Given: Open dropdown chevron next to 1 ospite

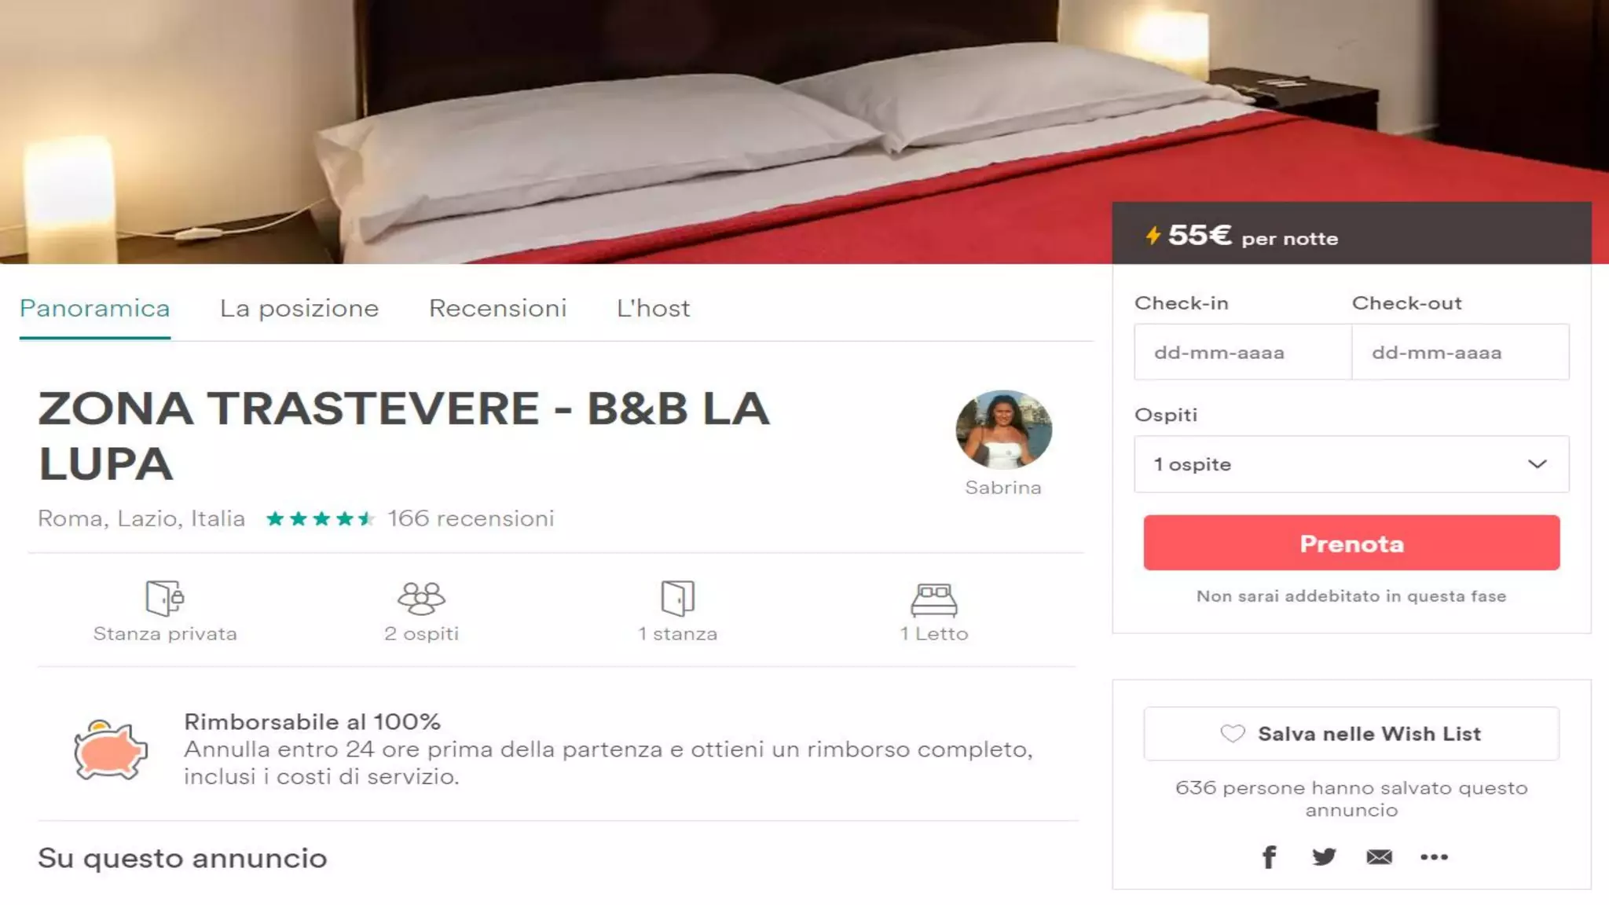Looking at the screenshot, I should [x=1538, y=464].
